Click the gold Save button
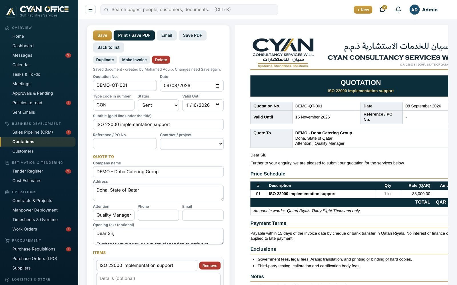 click(x=102, y=35)
